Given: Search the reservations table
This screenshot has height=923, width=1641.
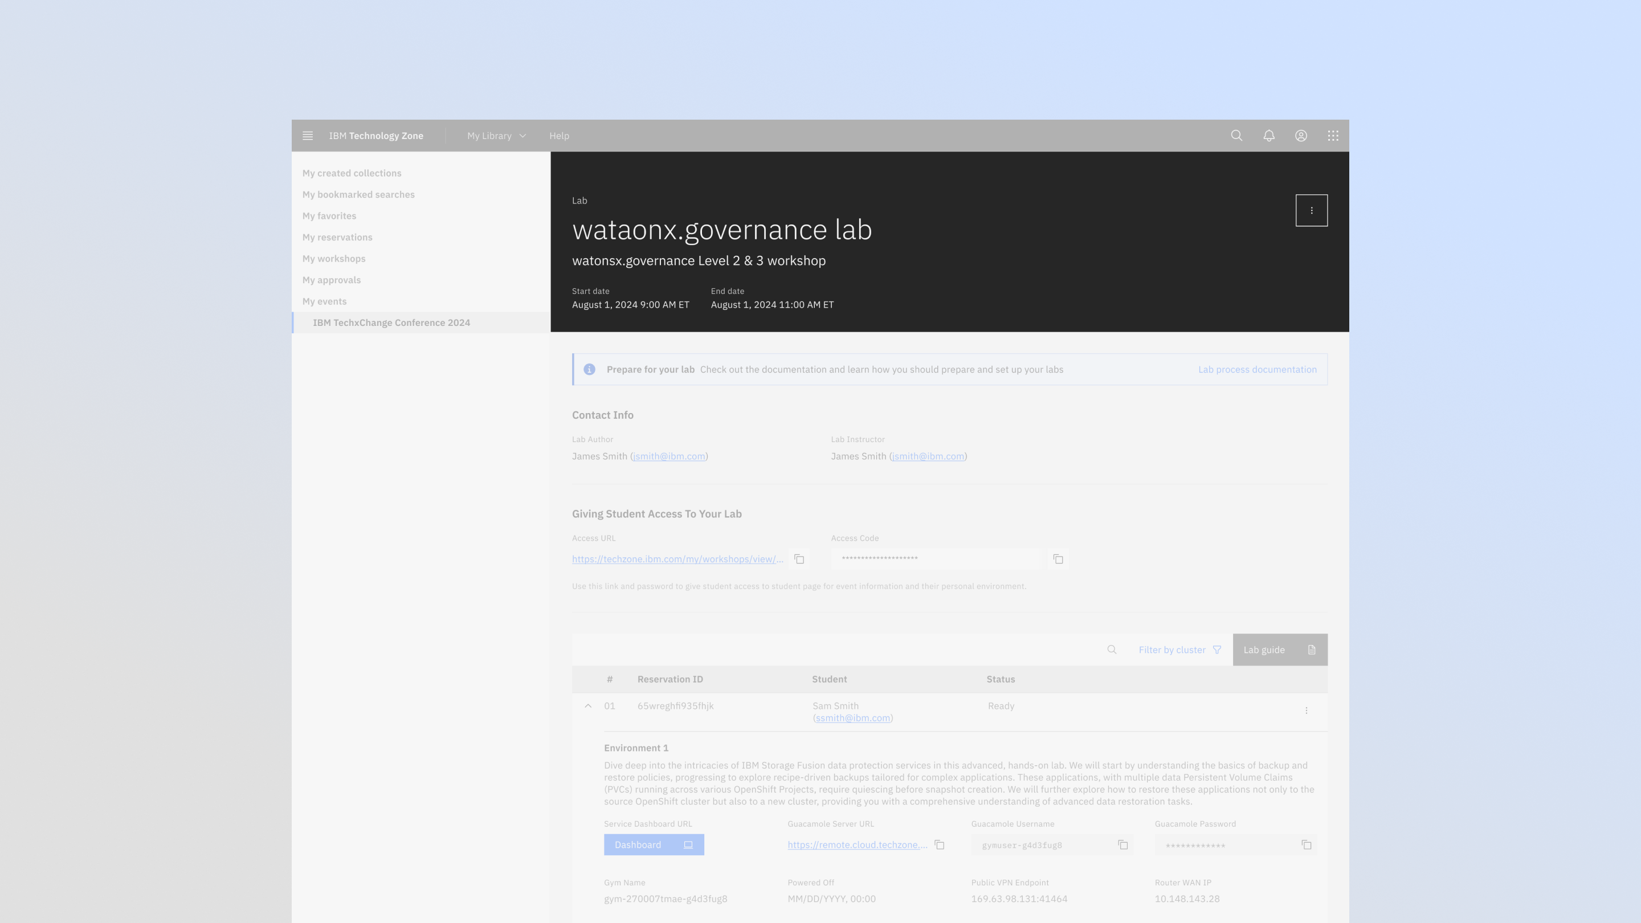Looking at the screenshot, I should coord(1112,650).
